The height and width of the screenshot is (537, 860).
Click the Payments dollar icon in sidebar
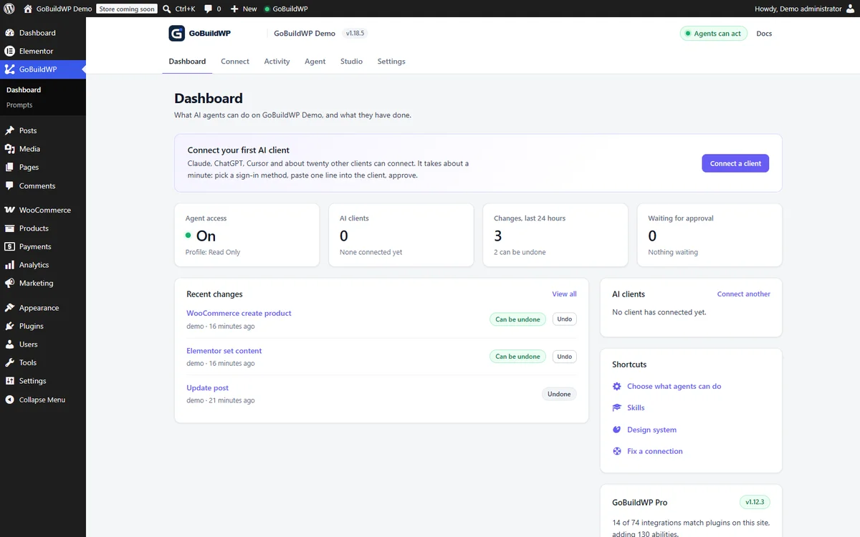click(9, 246)
